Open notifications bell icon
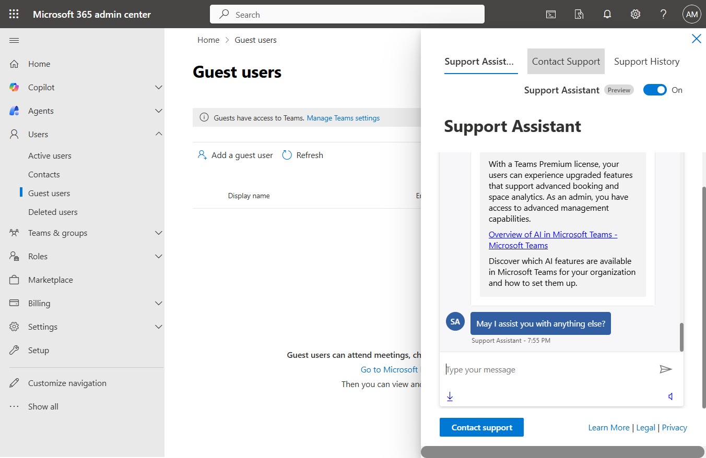The width and height of the screenshot is (706, 458). click(x=607, y=14)
